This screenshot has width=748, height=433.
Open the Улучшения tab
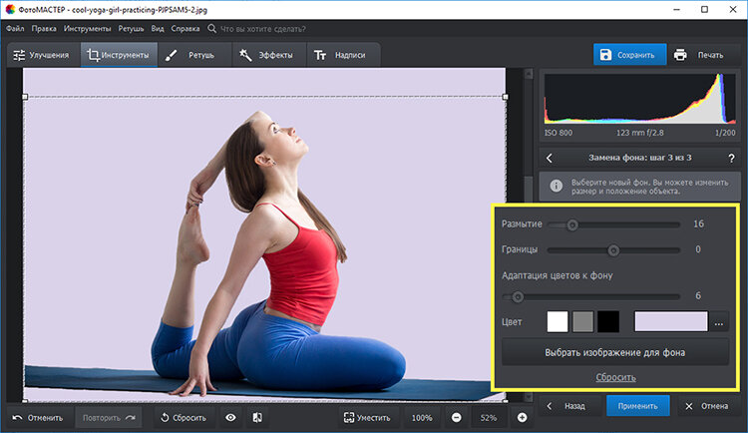click(x=42, y=56)
